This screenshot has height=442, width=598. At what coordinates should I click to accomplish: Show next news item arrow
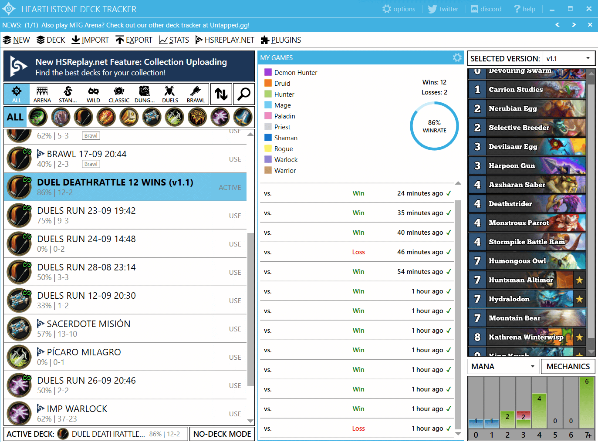click(574, 25)
